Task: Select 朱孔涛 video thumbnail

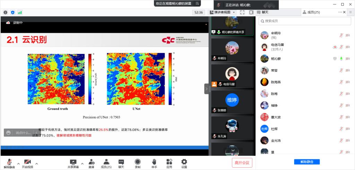Action: pyautogui.click(x=232, y=128)
